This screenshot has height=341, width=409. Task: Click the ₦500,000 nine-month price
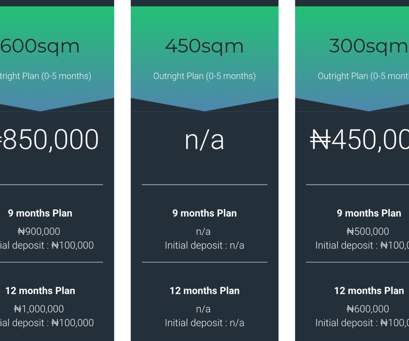(x=368, y=232)
